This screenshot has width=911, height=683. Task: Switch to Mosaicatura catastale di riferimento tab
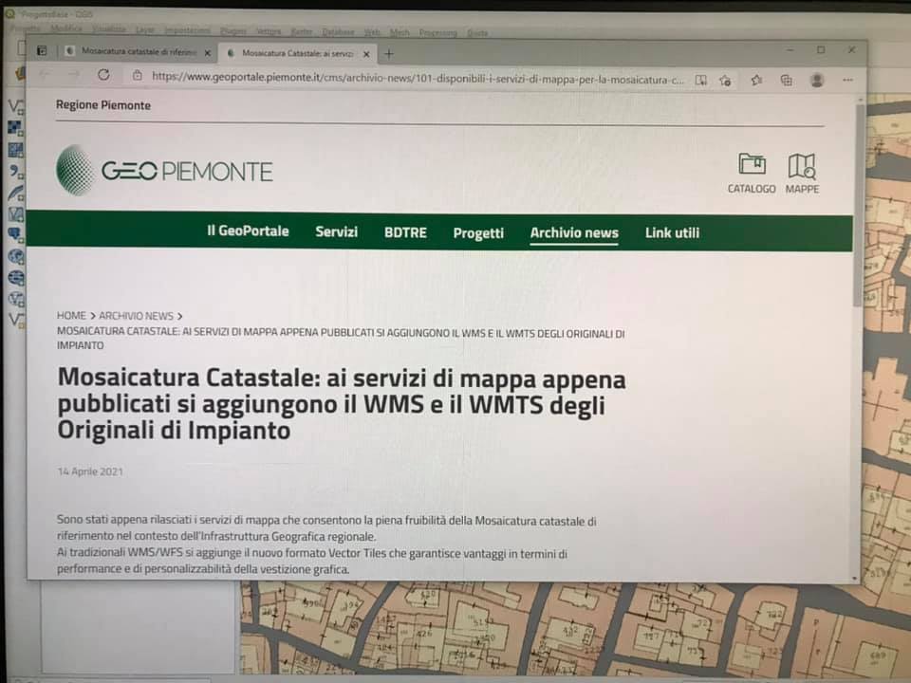click(139, 51)
